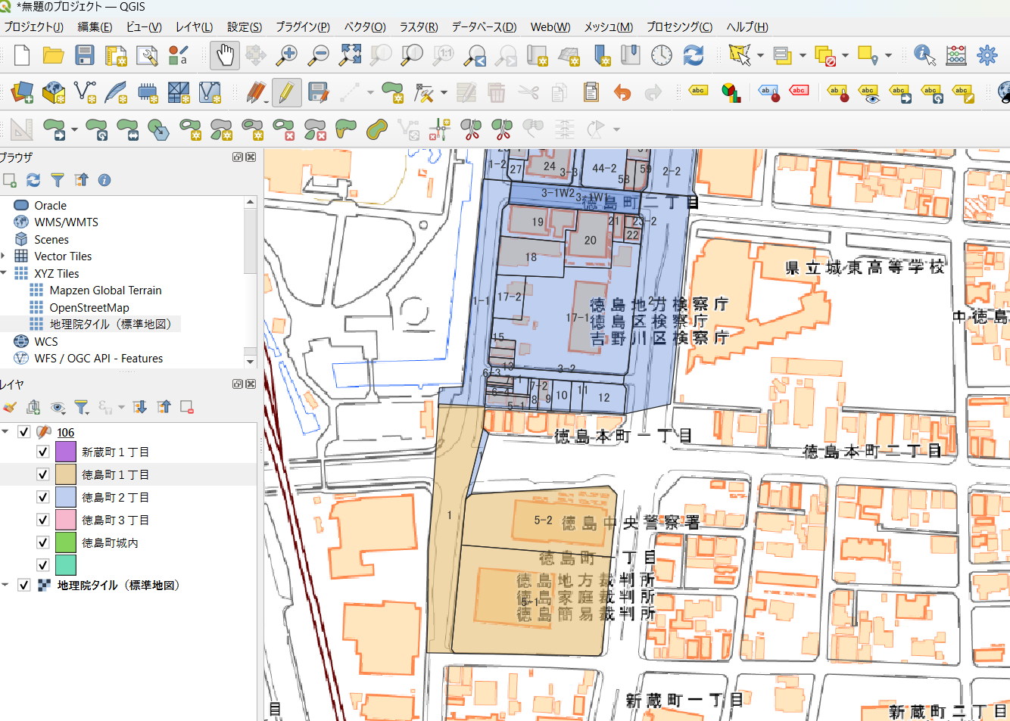
Task: Expand the Vector Tiles tree node
Action: (x=5, y=256)
